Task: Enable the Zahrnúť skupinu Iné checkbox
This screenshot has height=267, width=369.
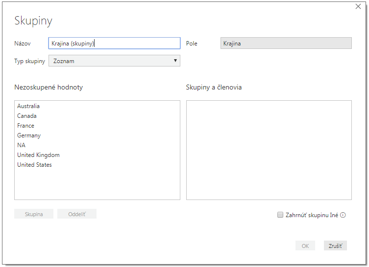Action: click(280, 215)
